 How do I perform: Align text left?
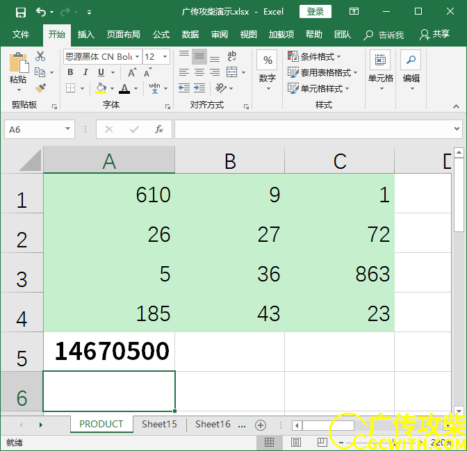tap(183, 72)
